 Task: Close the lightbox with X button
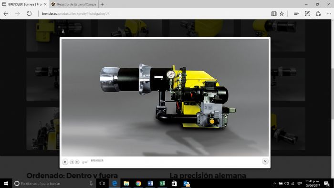pyautogui.click(x=265, y=161)
